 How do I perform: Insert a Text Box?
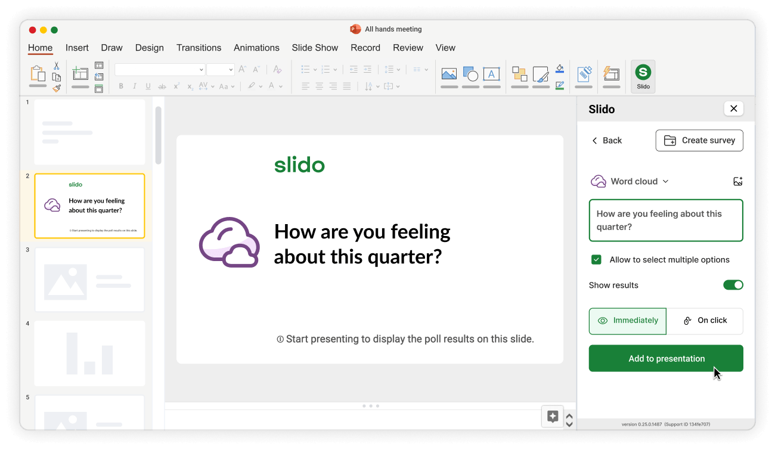coord(491,74)
